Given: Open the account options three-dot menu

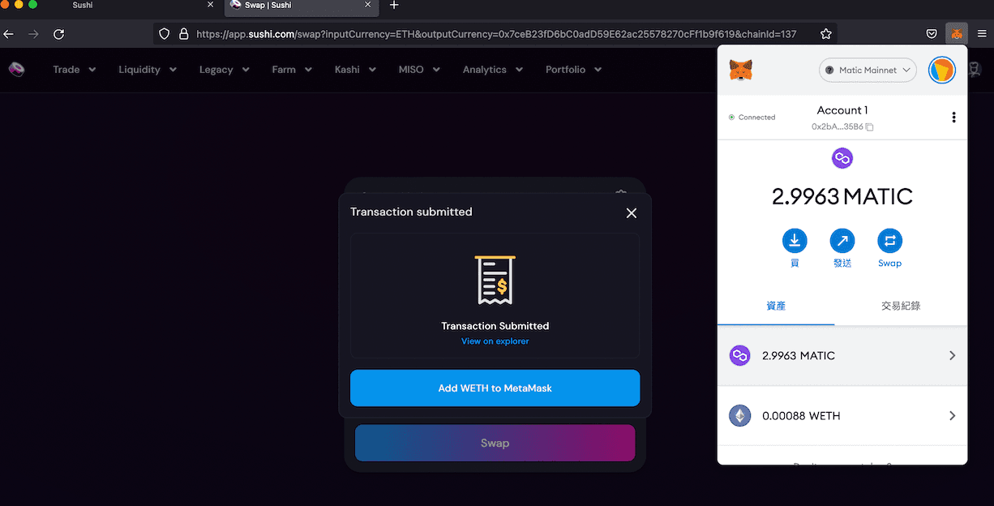Looking at the screenshot, I should tap(953, 118).
